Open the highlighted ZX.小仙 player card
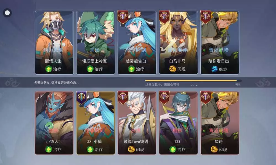 (x=95, y=123)
